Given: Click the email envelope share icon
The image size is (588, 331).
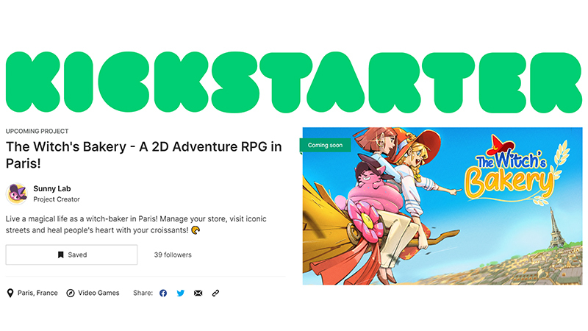Looking at the screenshot, I should (x=198, y=293).
